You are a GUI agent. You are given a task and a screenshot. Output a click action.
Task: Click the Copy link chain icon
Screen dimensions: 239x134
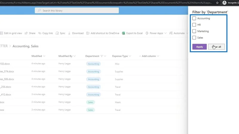[40, 33]
